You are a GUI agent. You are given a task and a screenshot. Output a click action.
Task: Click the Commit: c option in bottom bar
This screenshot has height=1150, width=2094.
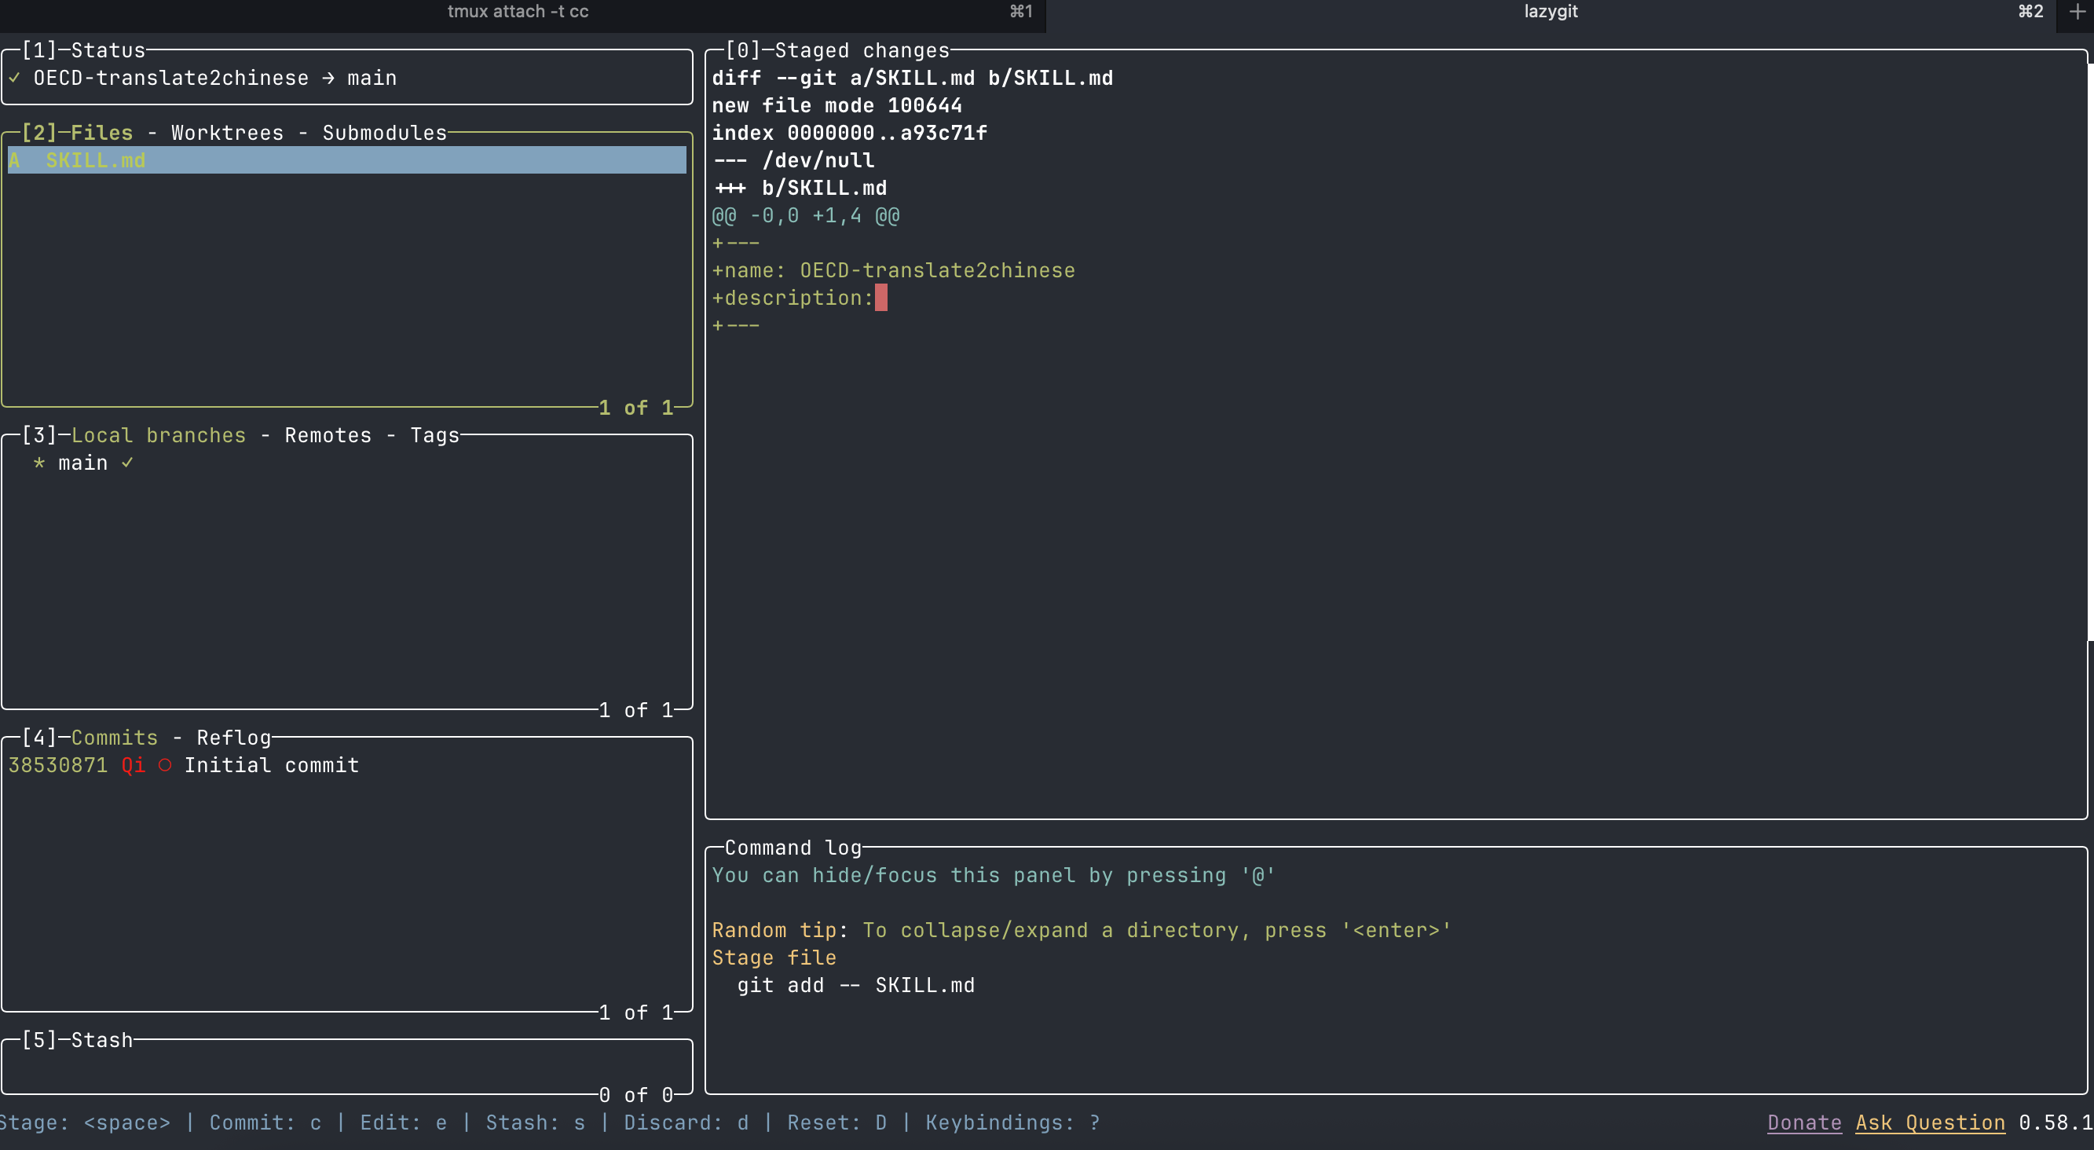click(265, 1123)
